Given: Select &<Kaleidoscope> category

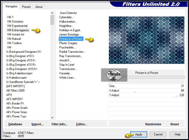Looking at the screenshot, I should click(x=17, y=78).
